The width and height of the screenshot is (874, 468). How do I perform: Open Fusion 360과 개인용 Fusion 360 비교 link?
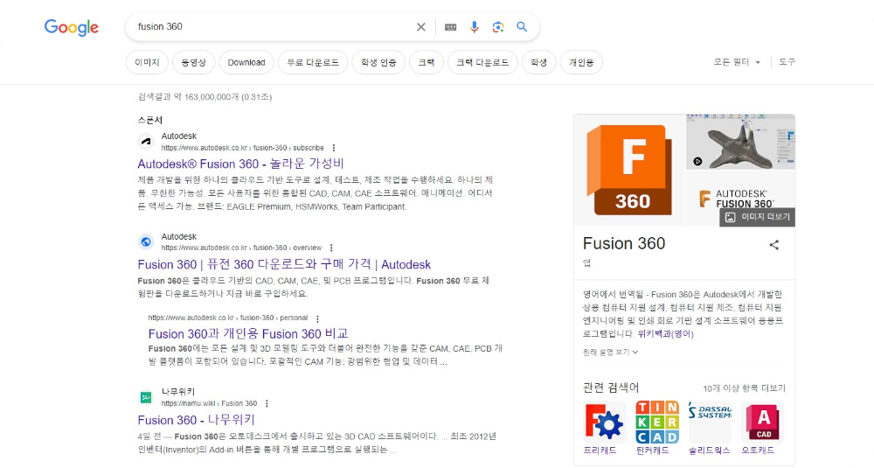[x=248, y=333]
